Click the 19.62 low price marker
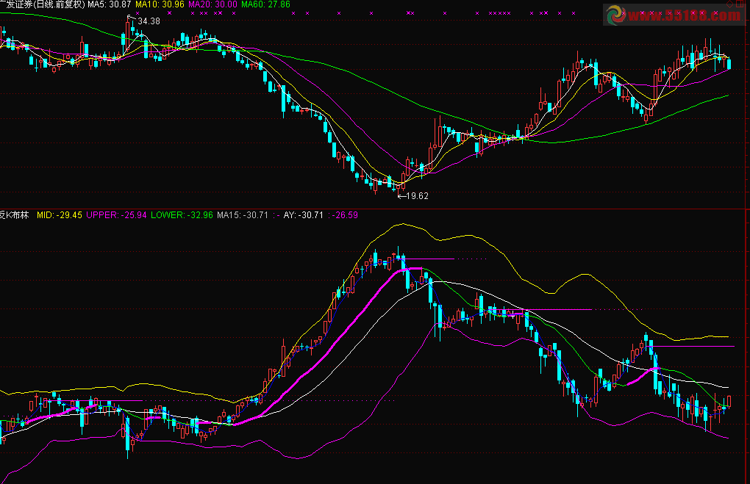The width and height of the screenshot is (750, 484). (x=415, y=196)
